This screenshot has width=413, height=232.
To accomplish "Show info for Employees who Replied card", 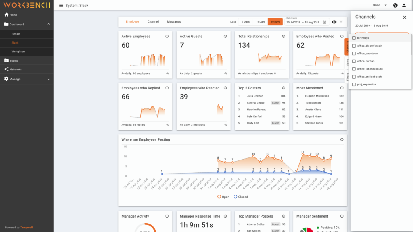I will point(167,88).
